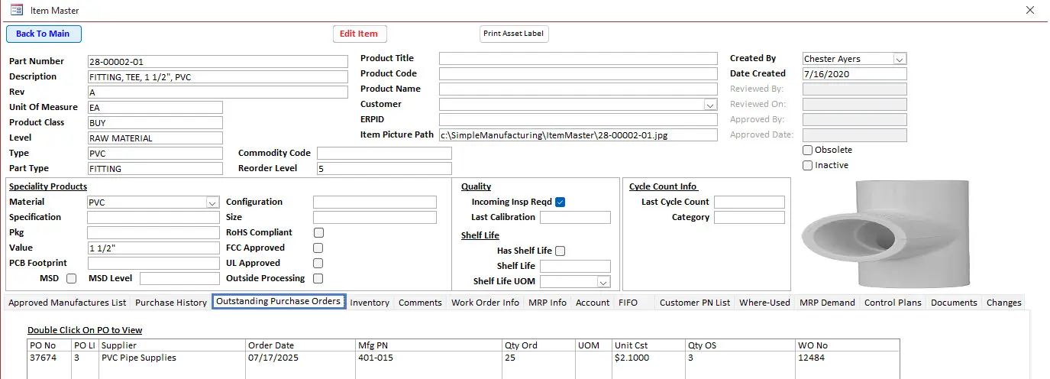The image size is (1050, 379).
Task: Click Mfg PN 401-015 cell
Action: point(428,358)
